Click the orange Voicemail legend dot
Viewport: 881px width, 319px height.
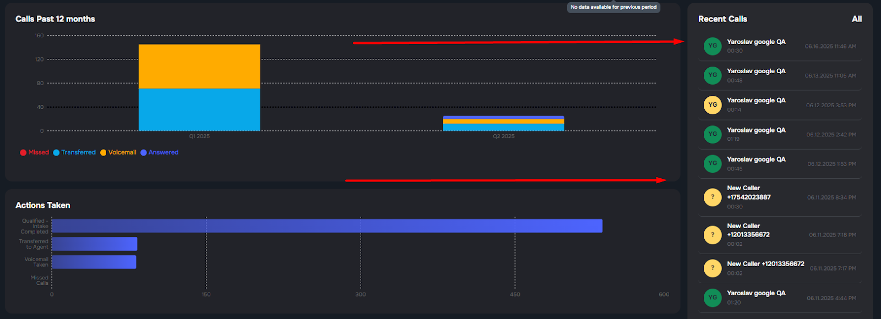(x=103, y=152)
